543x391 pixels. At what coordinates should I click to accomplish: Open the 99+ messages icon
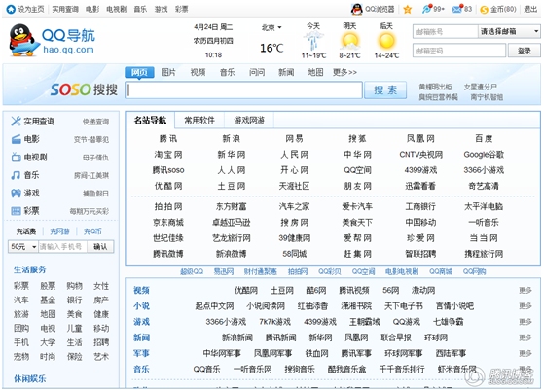[427, 9]
